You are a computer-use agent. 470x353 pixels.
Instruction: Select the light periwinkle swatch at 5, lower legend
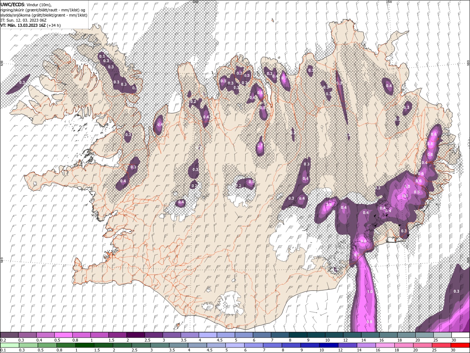(x=234, y=345)
